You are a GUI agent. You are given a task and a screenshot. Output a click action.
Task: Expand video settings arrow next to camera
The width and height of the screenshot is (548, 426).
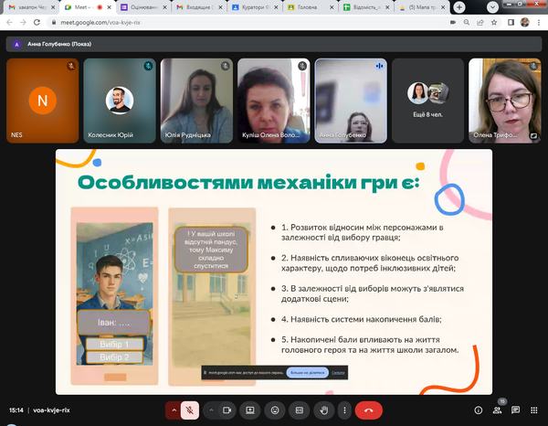[211, 410]
